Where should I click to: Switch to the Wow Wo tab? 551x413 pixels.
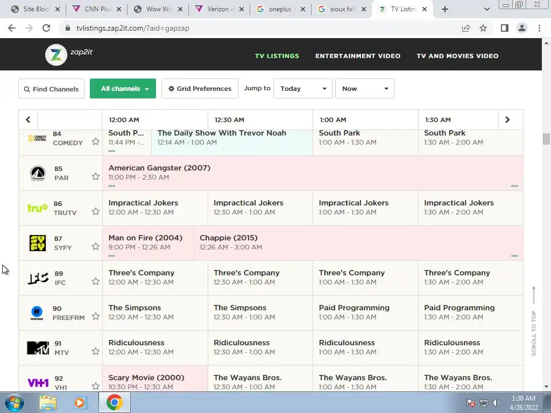[x=158, y=9]
